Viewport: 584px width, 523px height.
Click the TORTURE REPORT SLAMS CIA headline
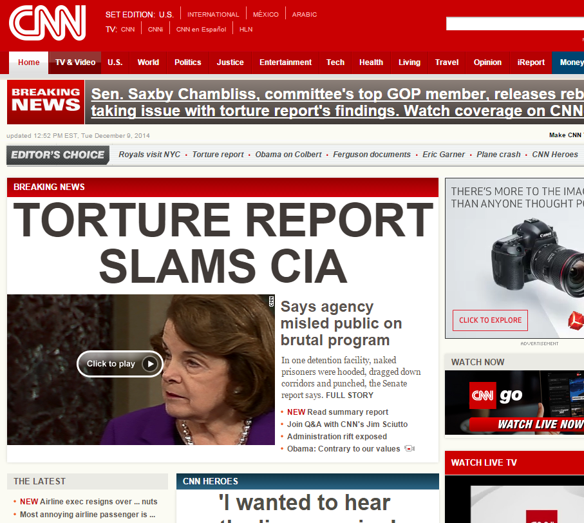tap(223, 243)
